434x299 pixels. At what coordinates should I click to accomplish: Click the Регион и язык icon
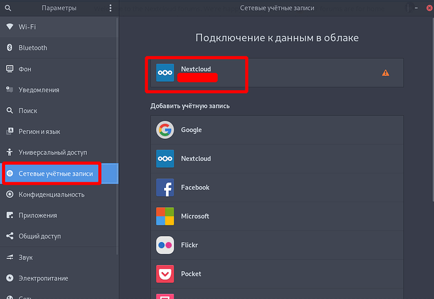(9, 131)
